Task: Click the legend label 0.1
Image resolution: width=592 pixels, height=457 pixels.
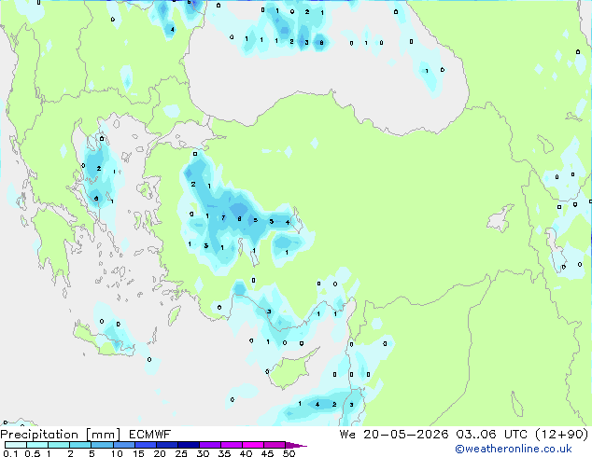Action: point(10,453)
